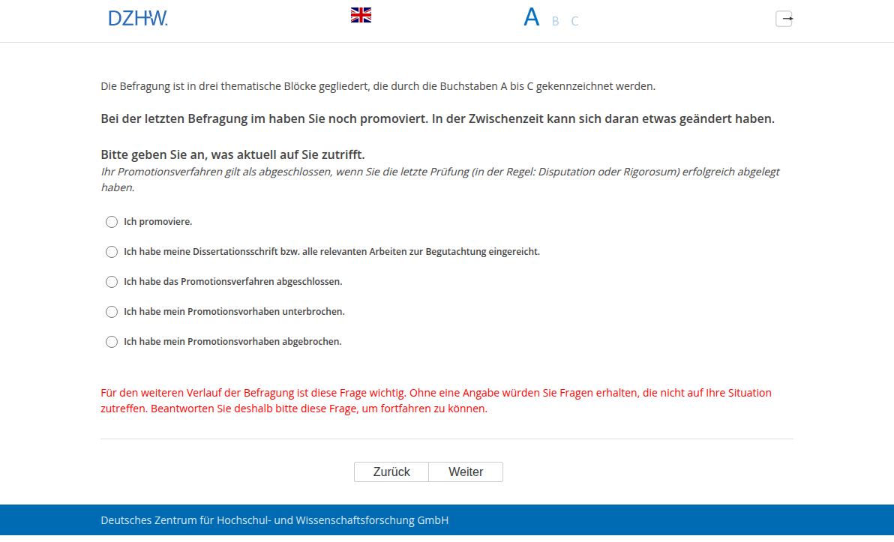
Task: Click the DZHW logo
Action: coord(138,18)
